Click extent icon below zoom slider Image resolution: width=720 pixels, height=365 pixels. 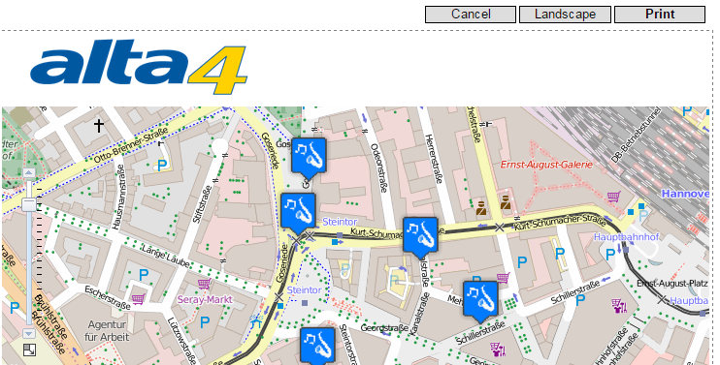29,350
